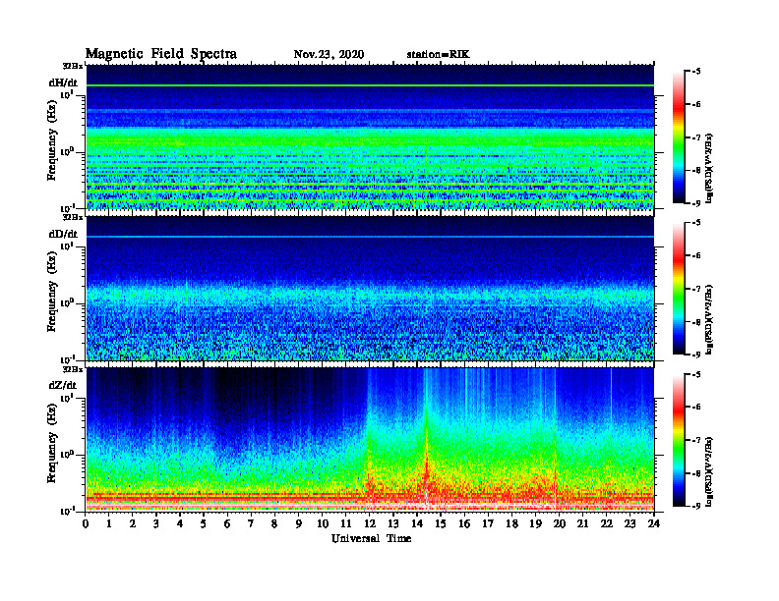
Task: Click hour tick label "0" on time axis
Action: [x=86, y=523]
